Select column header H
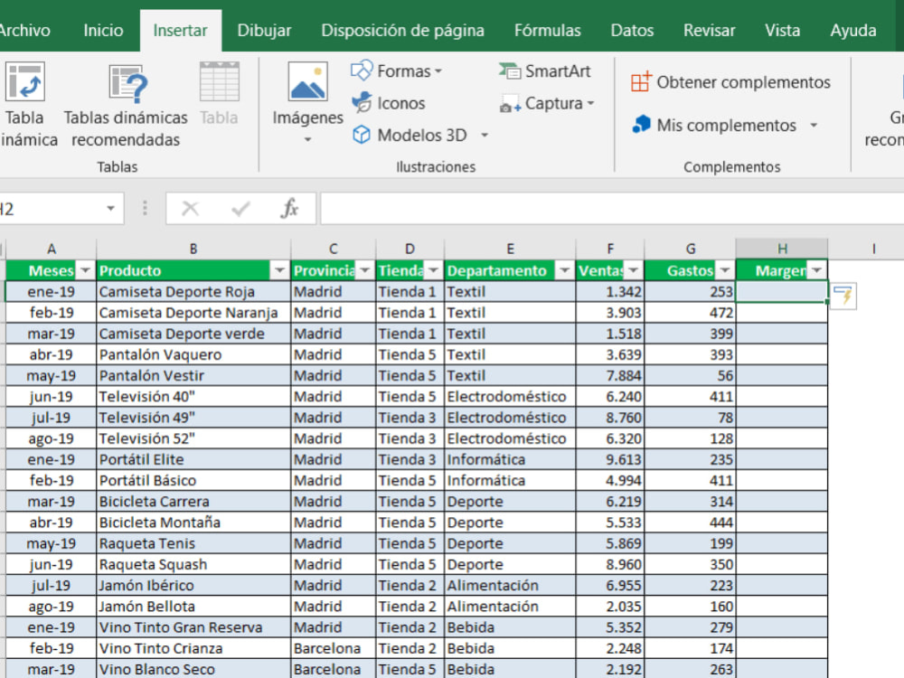Image resolution: width=904 pixels, height=678 pixels. 782,249
